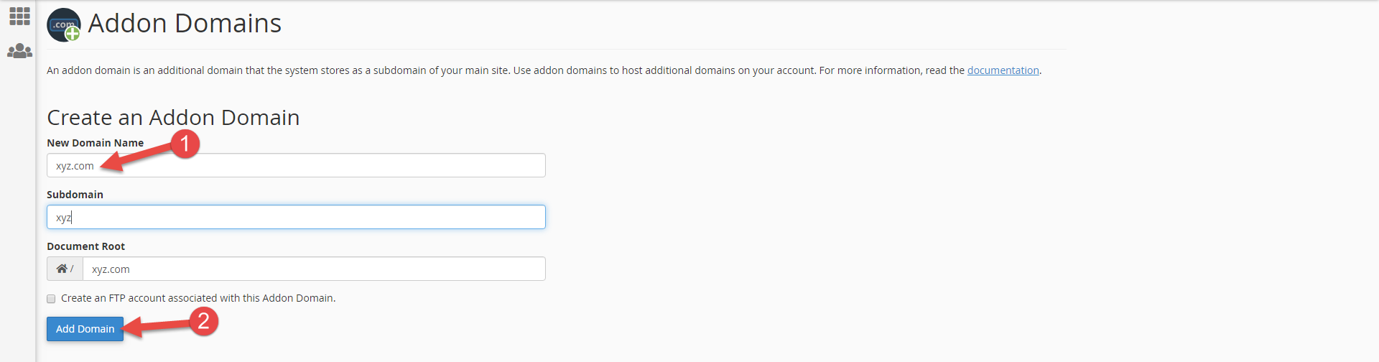Click the Subdomain field label
Image resolution: width=1379 pixels, height=362 pixels.
(x=75, y=195)
